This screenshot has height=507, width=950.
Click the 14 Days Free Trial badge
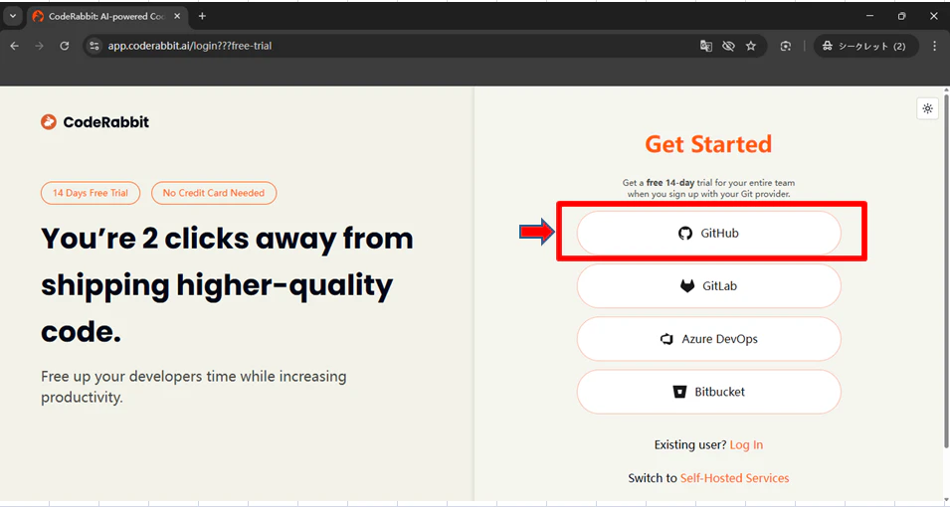tap(91, 193)
